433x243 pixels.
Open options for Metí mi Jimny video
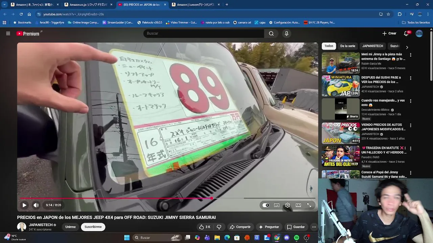[x=411, y=55]
